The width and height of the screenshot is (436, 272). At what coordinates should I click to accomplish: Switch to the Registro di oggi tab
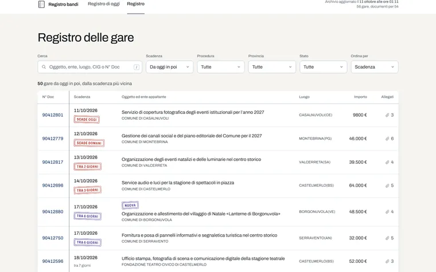pos(104,4)
